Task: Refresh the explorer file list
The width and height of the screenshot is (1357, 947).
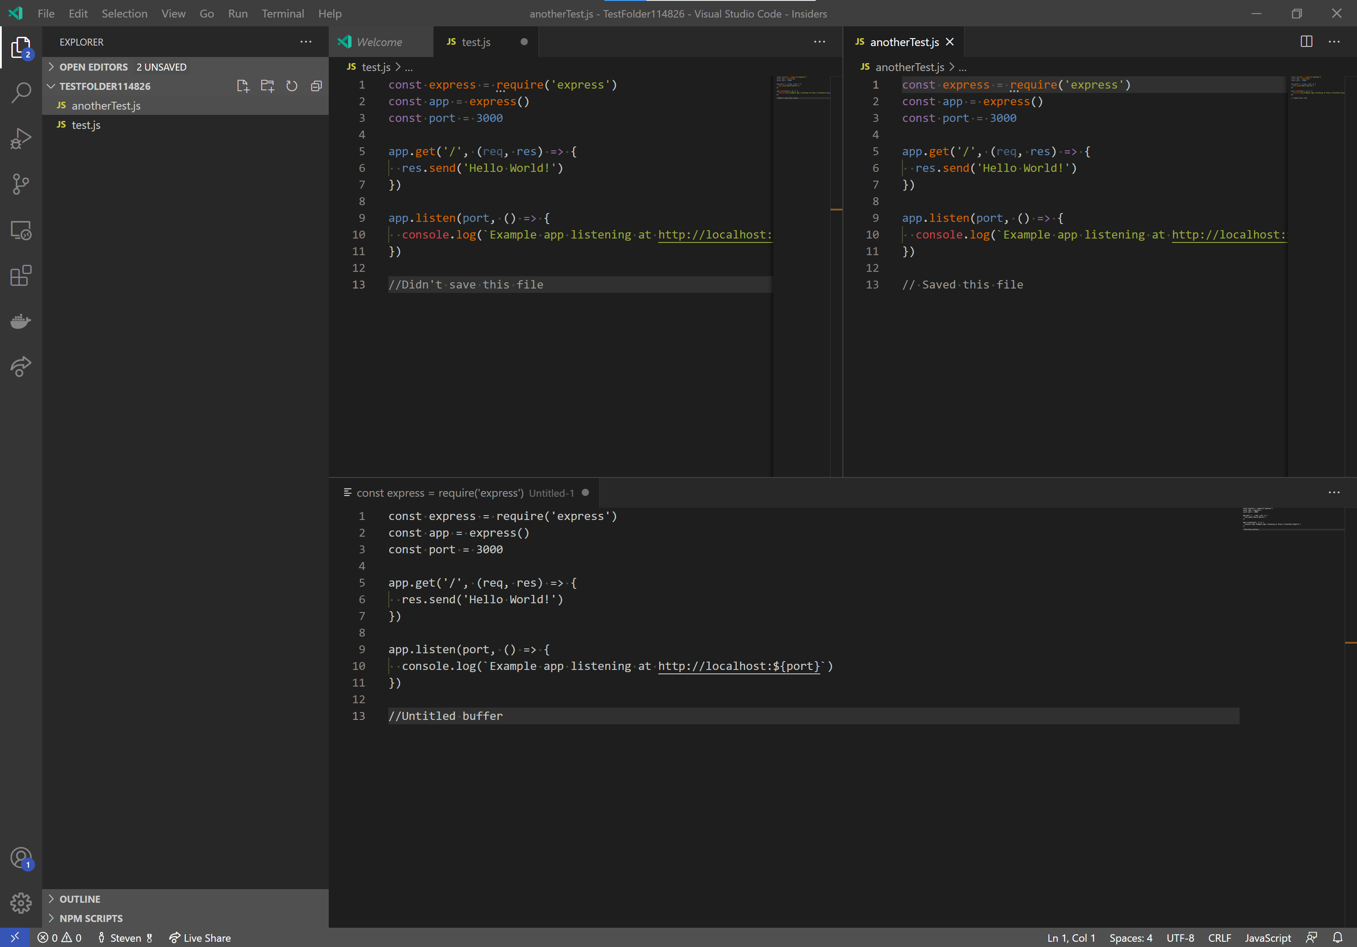Action: [291, 86]
